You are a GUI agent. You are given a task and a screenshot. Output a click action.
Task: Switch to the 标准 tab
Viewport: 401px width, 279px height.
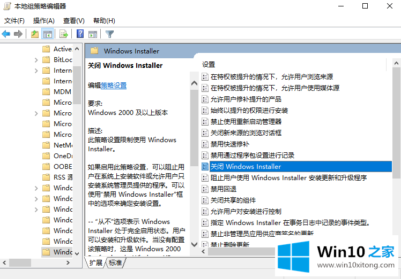tap(115, 262)
